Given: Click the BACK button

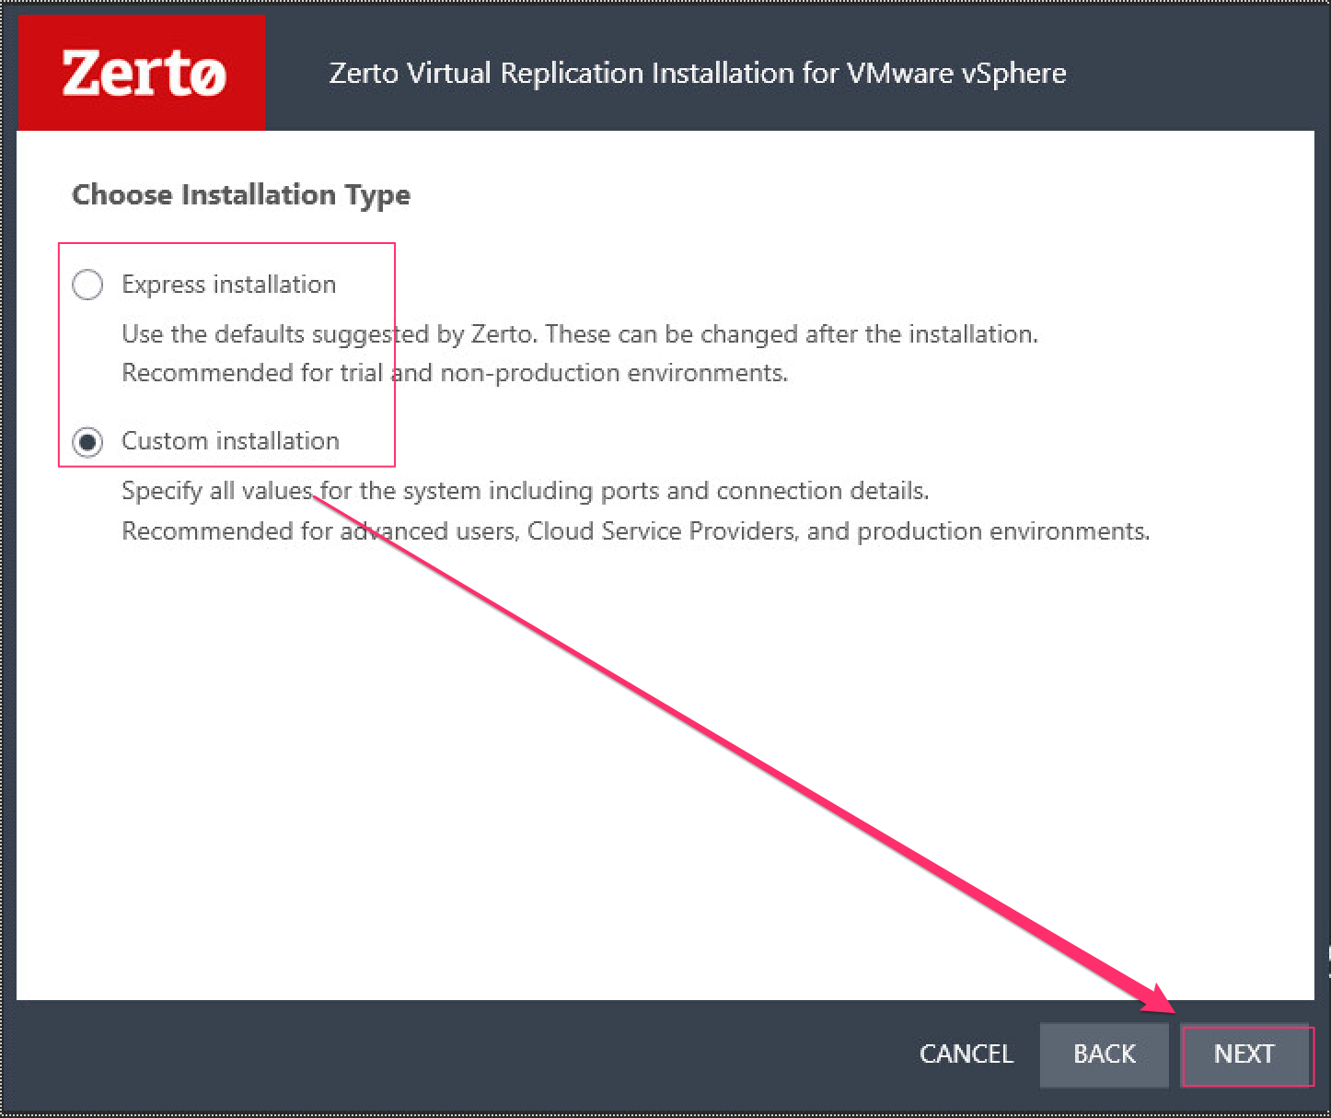Looking at the screenshot, I should point(1104,1054).
